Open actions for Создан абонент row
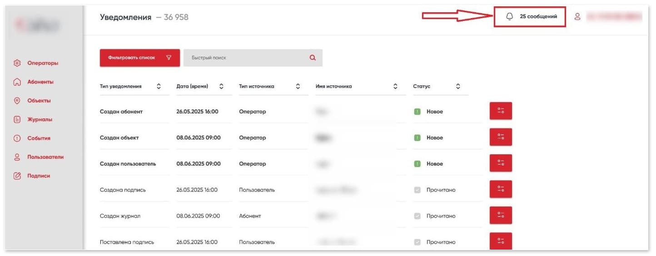The height and width of the screenshot is (256, 656). (501, 111)
